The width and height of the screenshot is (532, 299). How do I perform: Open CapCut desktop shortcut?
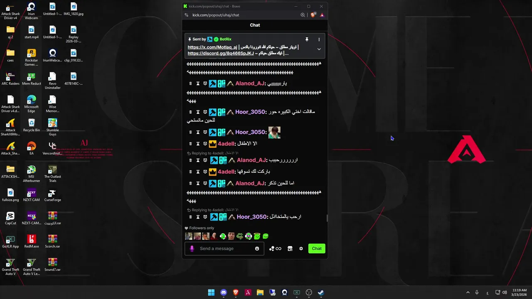pos(10,218)
